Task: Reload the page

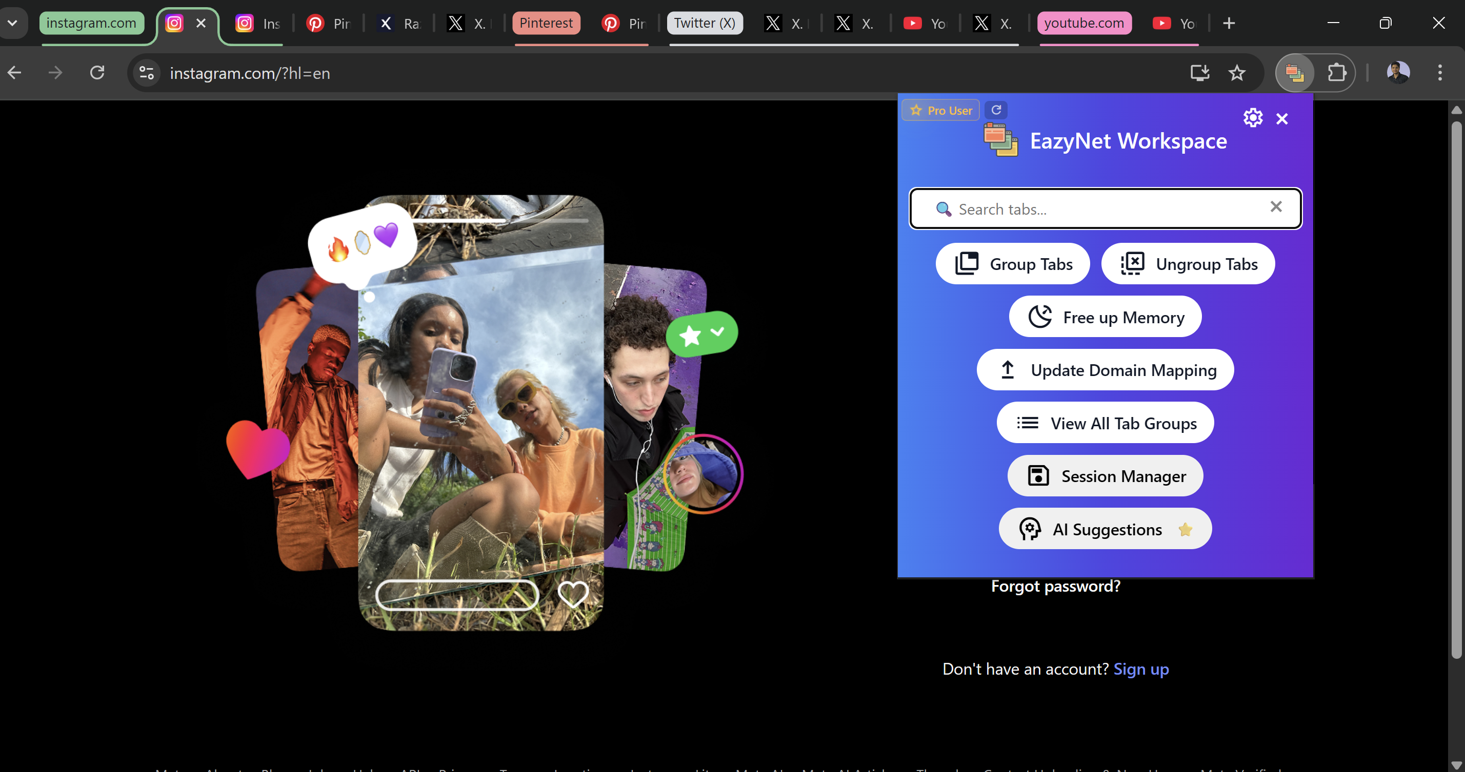Action: tap(97, 73)
